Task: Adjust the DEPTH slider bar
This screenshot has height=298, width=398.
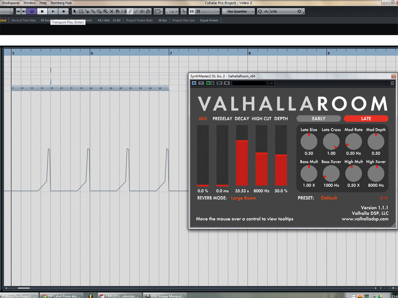Action: (x=281, y=156)
